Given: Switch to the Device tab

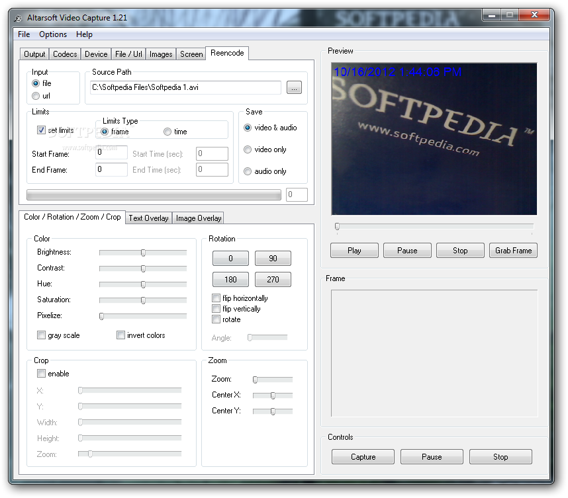Looking at the screenshot, I should click(96, 54).
